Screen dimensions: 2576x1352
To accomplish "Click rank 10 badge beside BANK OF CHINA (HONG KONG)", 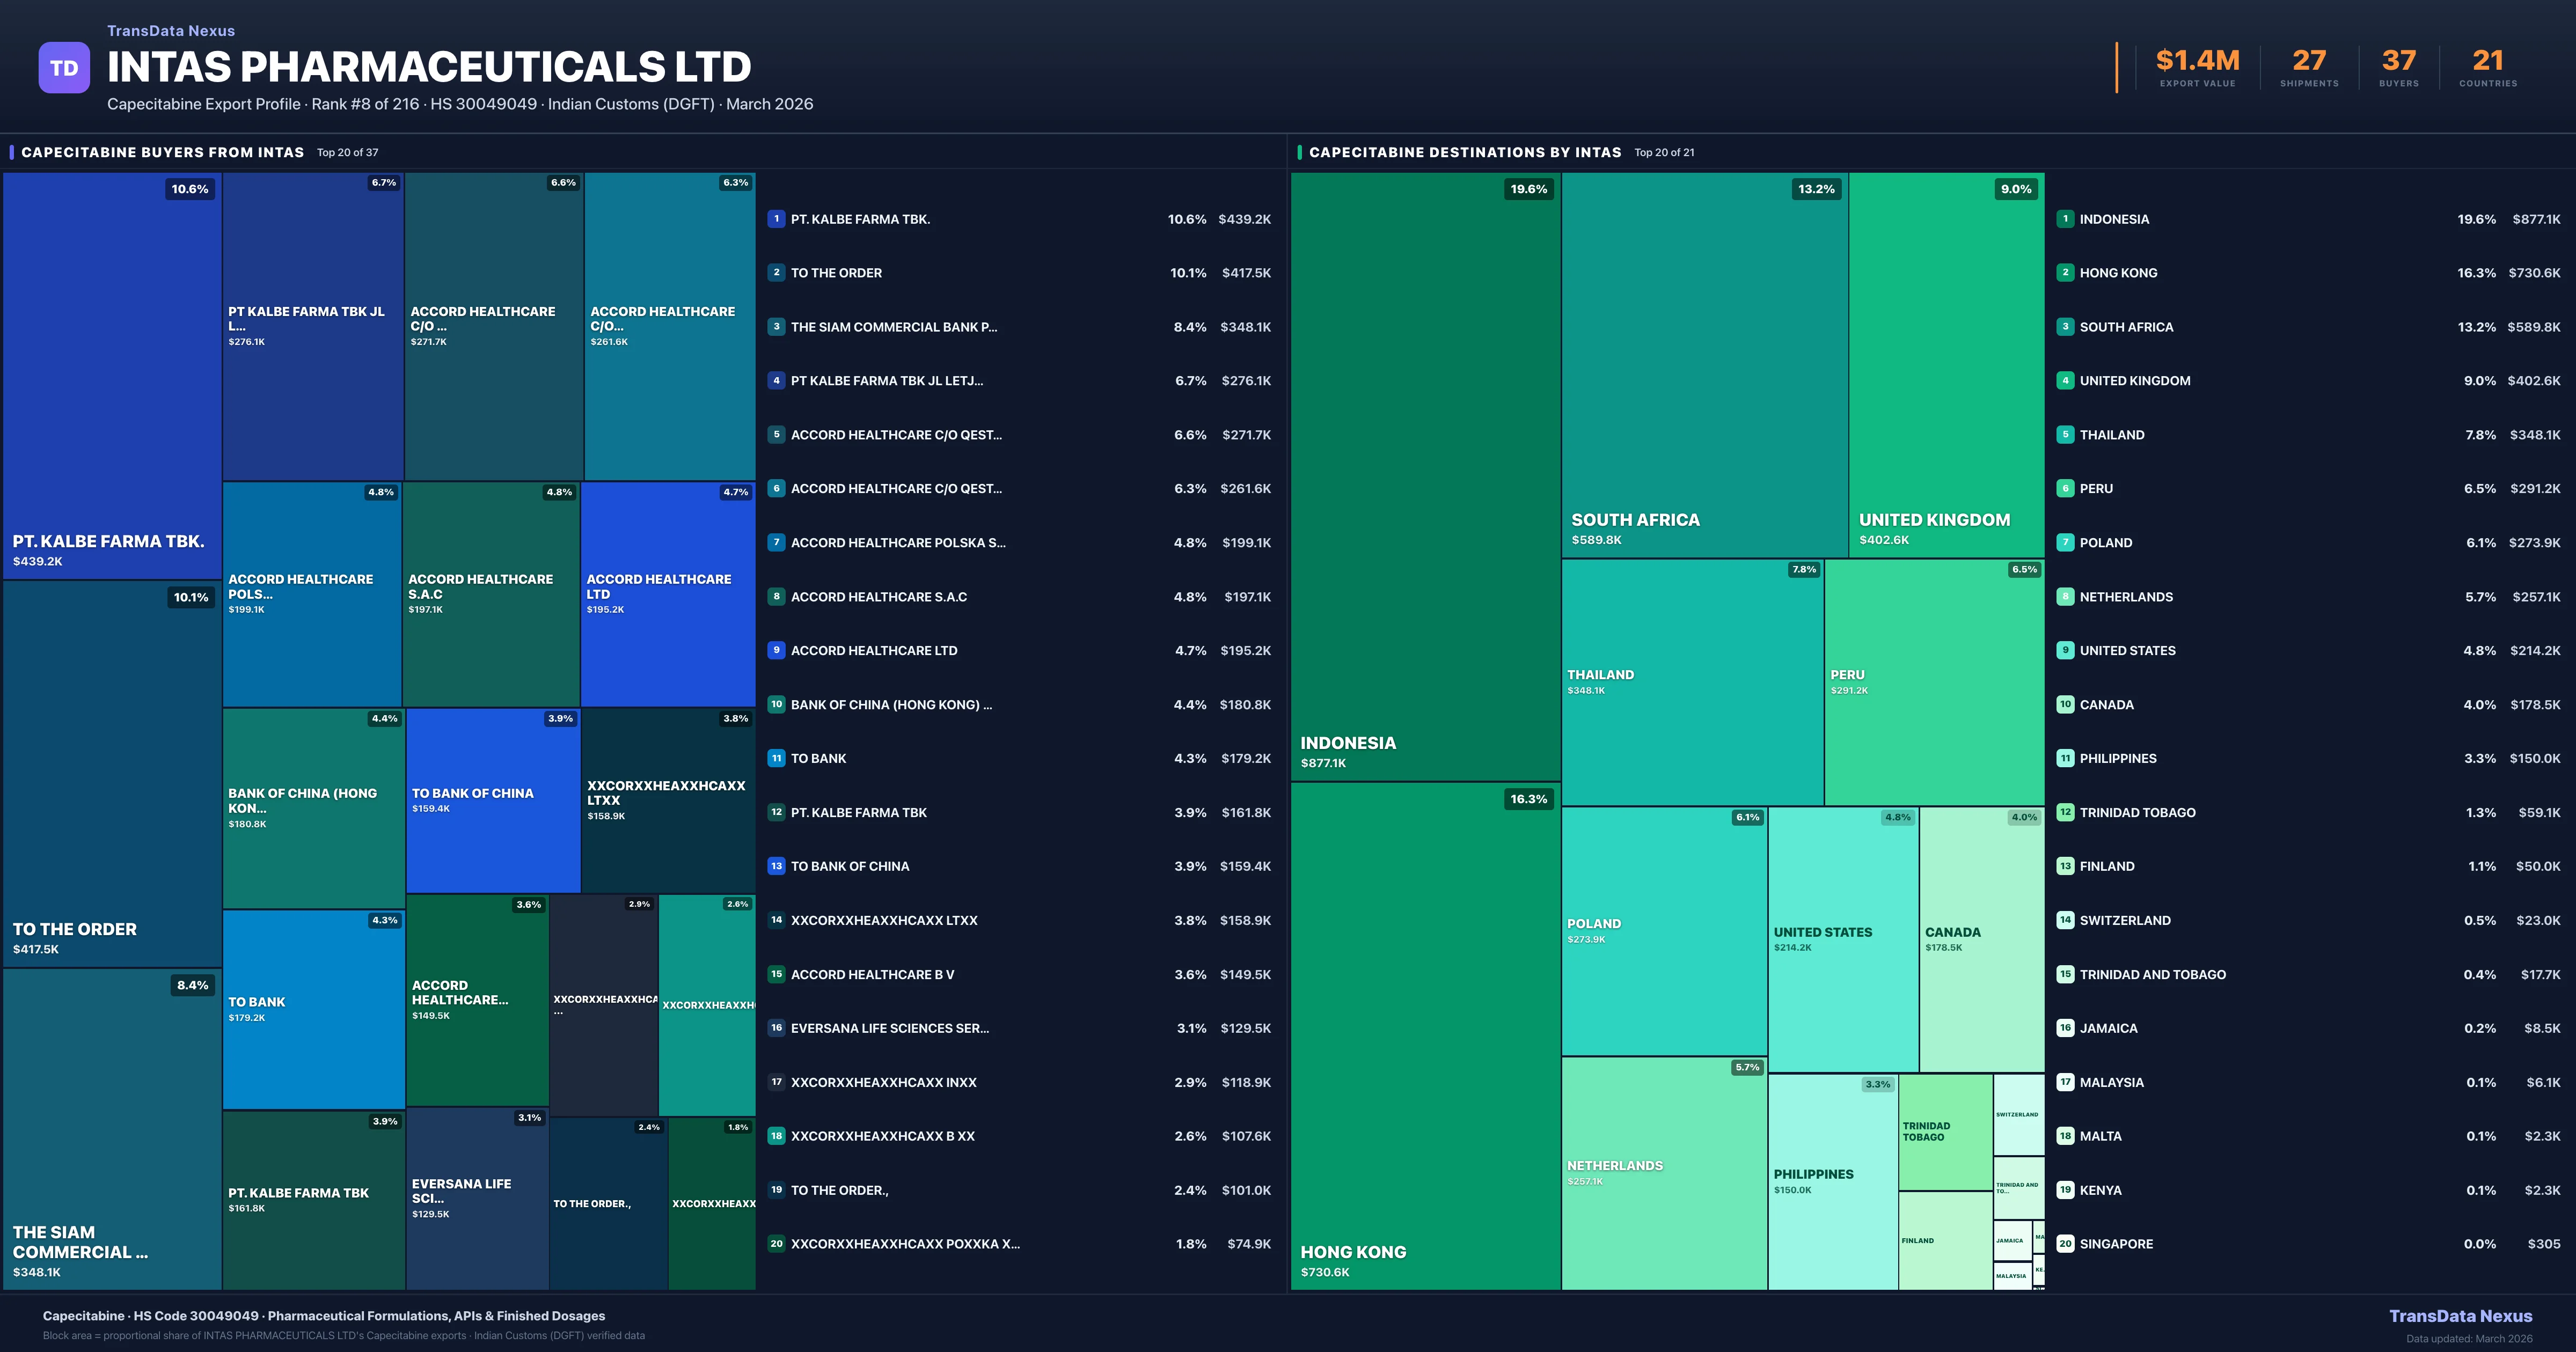I will pos(776,704).
